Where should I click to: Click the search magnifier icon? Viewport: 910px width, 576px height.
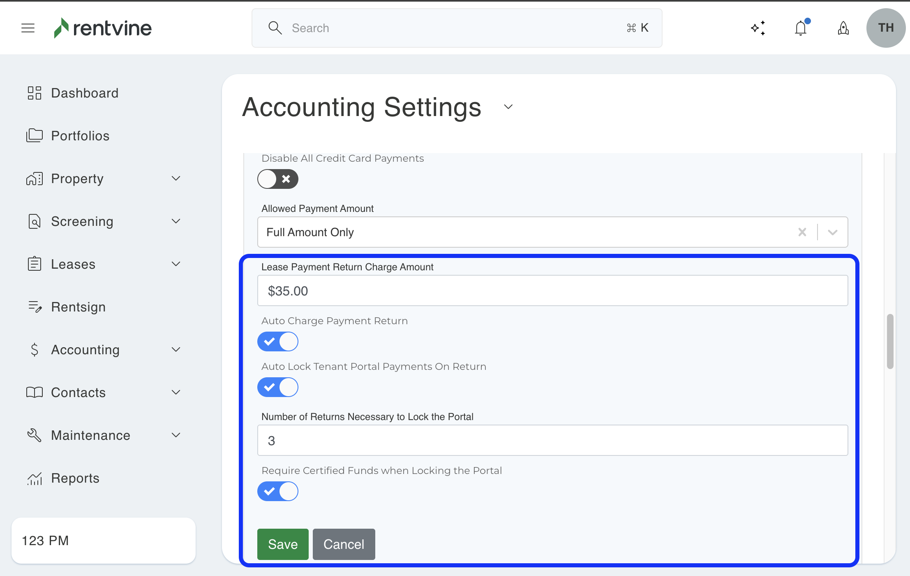[x=275, y=28]
